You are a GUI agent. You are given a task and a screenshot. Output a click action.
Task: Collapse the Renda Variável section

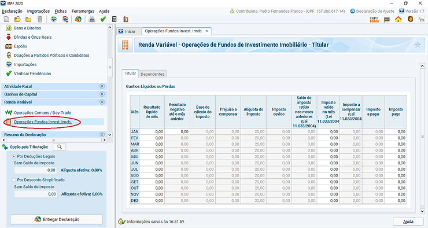click(102, 102)
